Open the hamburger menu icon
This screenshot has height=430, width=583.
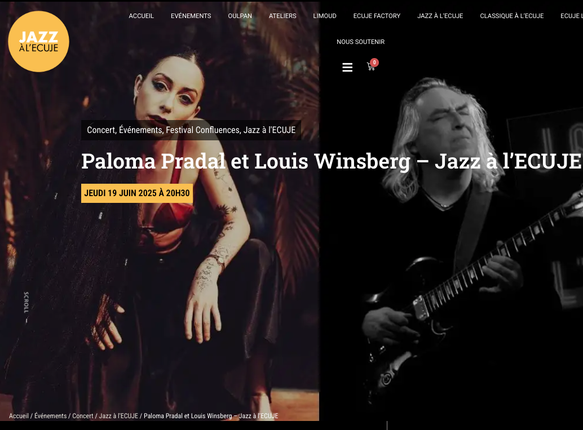click(x=347, y=67)
